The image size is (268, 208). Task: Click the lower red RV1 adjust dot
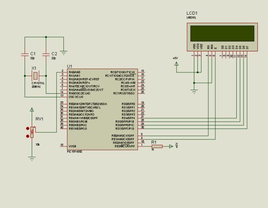click(28, 136)
